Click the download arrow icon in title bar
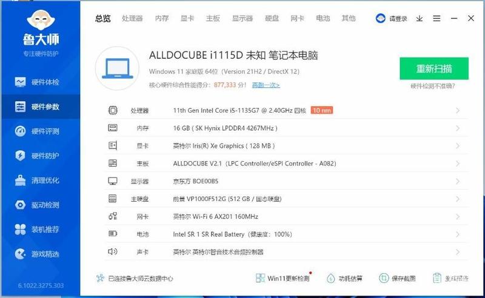Viewport: 485px width, 298px height. click(x=420, y=19)
